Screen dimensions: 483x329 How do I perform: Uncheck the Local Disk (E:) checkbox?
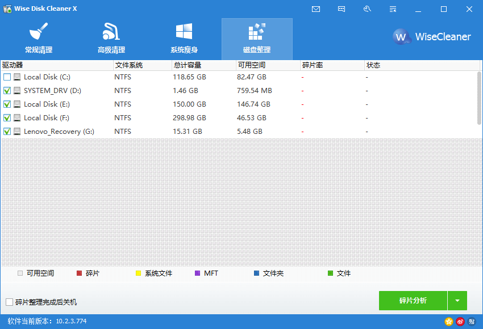click(7, 104)
